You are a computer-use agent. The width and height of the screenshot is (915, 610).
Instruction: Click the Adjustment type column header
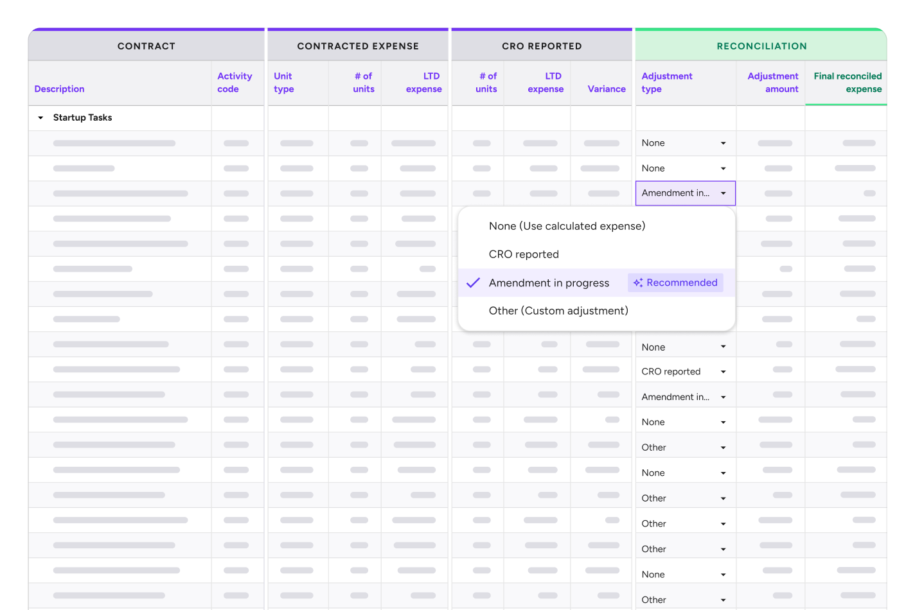(666, 83)
